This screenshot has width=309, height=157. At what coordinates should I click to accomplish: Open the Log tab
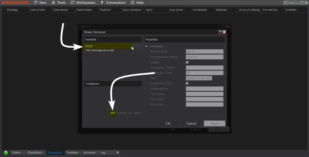pyautogui.click(x=103, y=152)
